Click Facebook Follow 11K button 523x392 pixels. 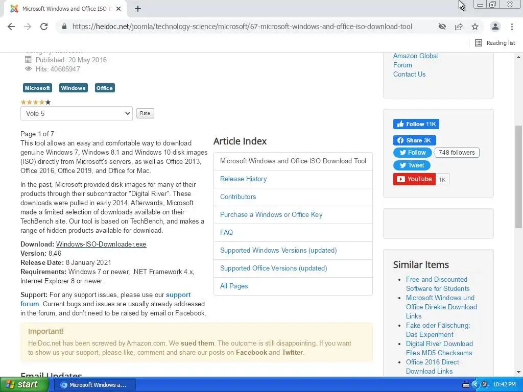[x=416, y=124]
